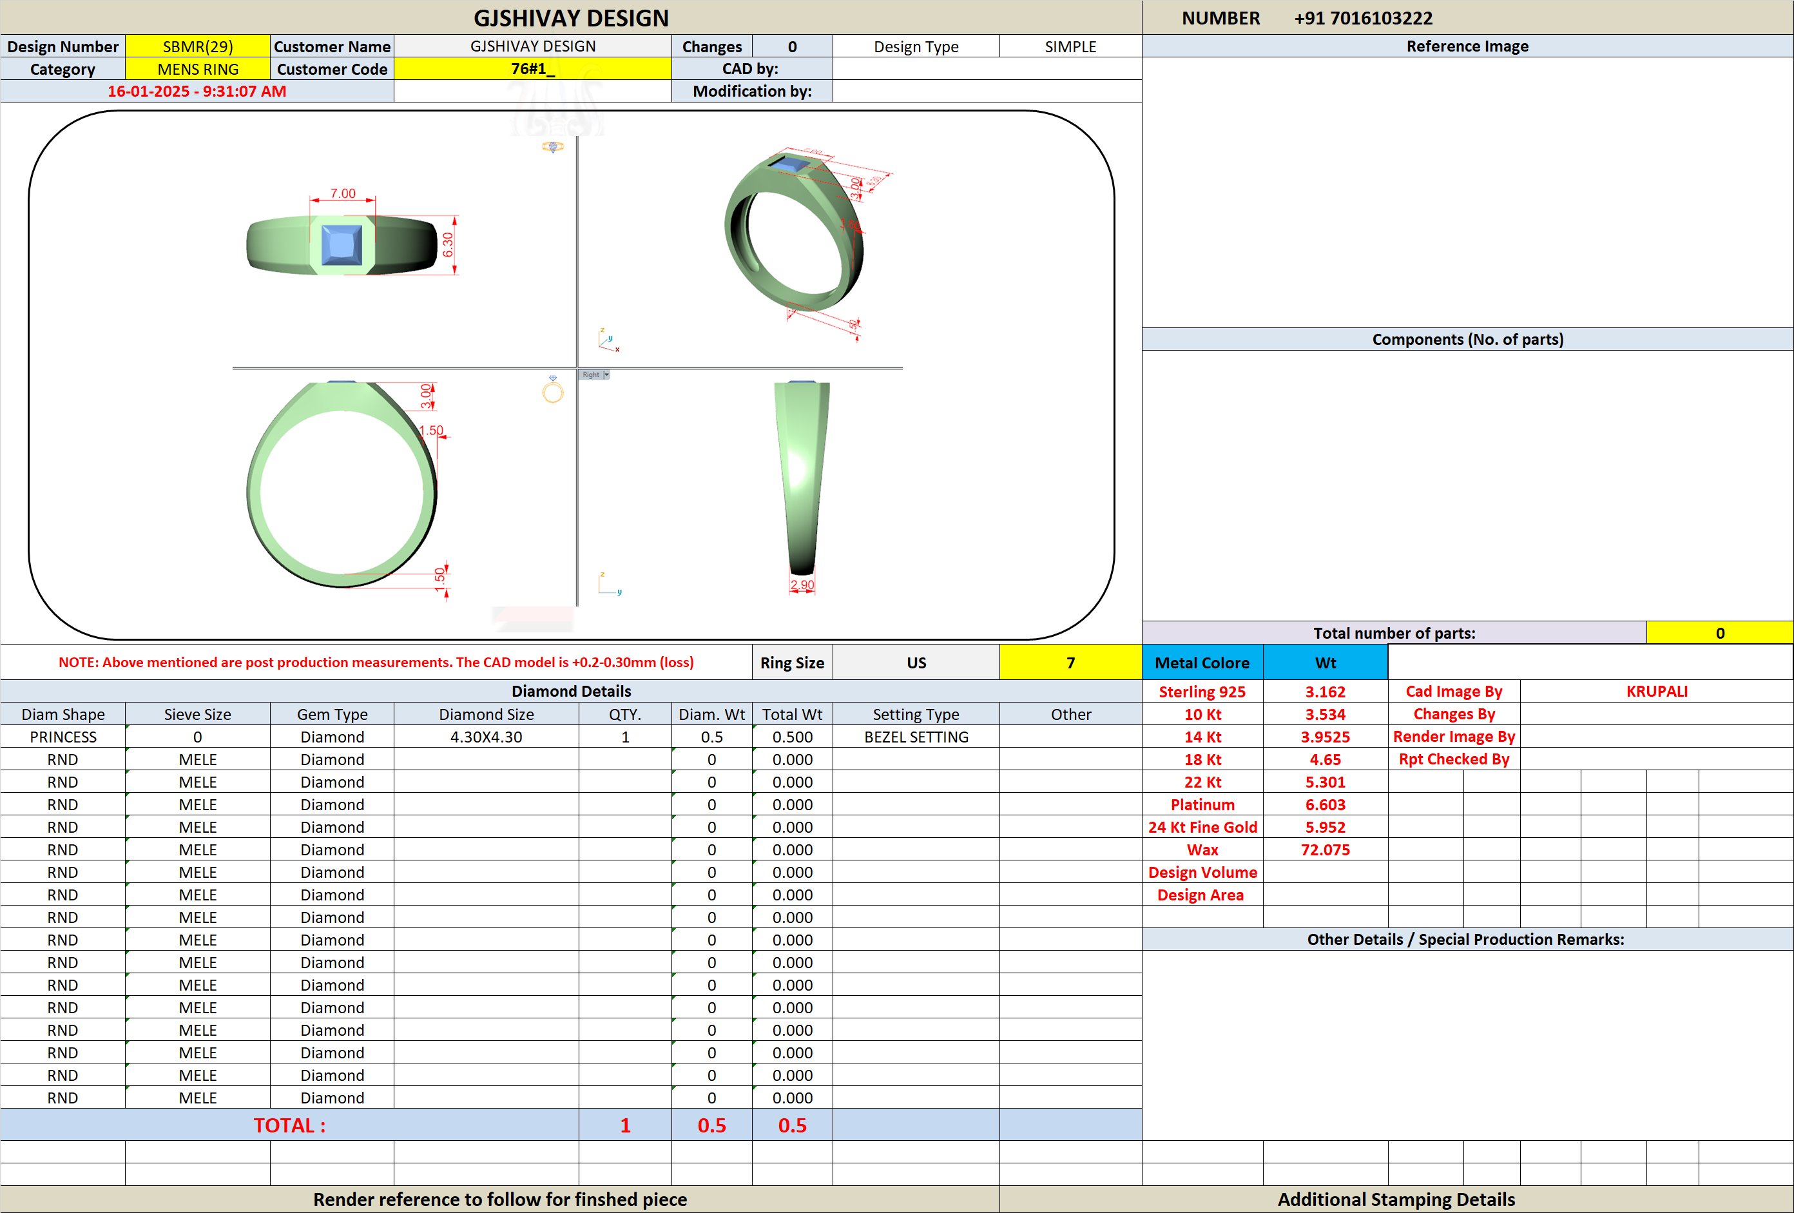Click the Design Volume label
This screenshot has width=1794, height=1213.
1202,873
